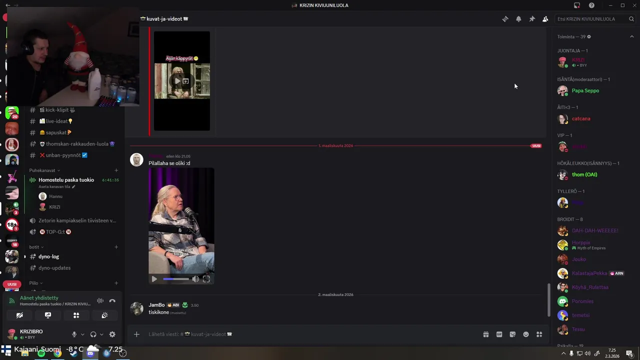
Task: Mute the embedded video volume icon
Action: [x=195, y=279]
